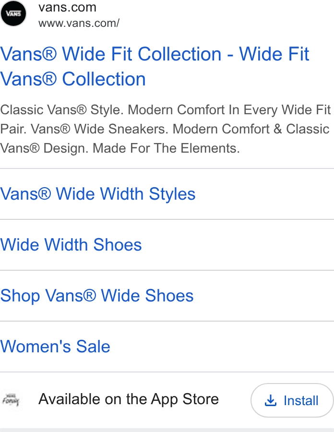Image resolution: width=334 pixels, height=432 pixels.
Task: Click the www.vans.com/ URL text
Action: (x=79, y=23)
